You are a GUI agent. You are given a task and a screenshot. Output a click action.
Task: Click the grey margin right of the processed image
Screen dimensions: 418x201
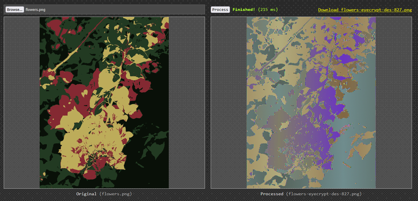pyautogui.click(x=394, y=102)
